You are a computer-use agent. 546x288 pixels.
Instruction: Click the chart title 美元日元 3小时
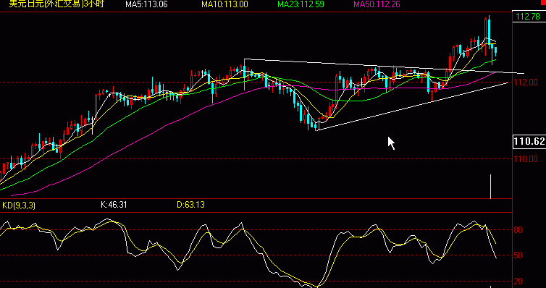click(56, 4)
